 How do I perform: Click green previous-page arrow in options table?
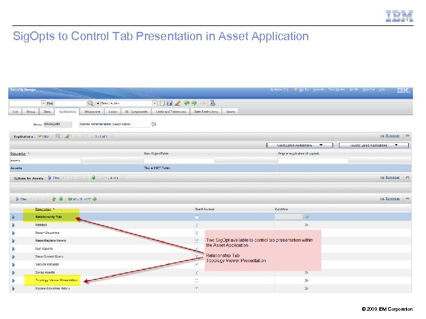pyautogui.click(x=70, y=199)
